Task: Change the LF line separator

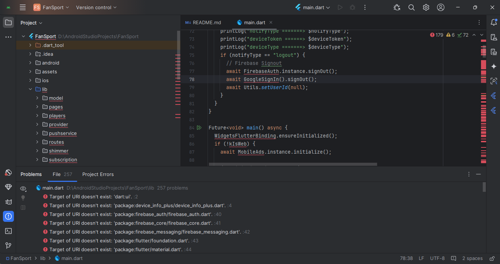Action: click(421, 258)
